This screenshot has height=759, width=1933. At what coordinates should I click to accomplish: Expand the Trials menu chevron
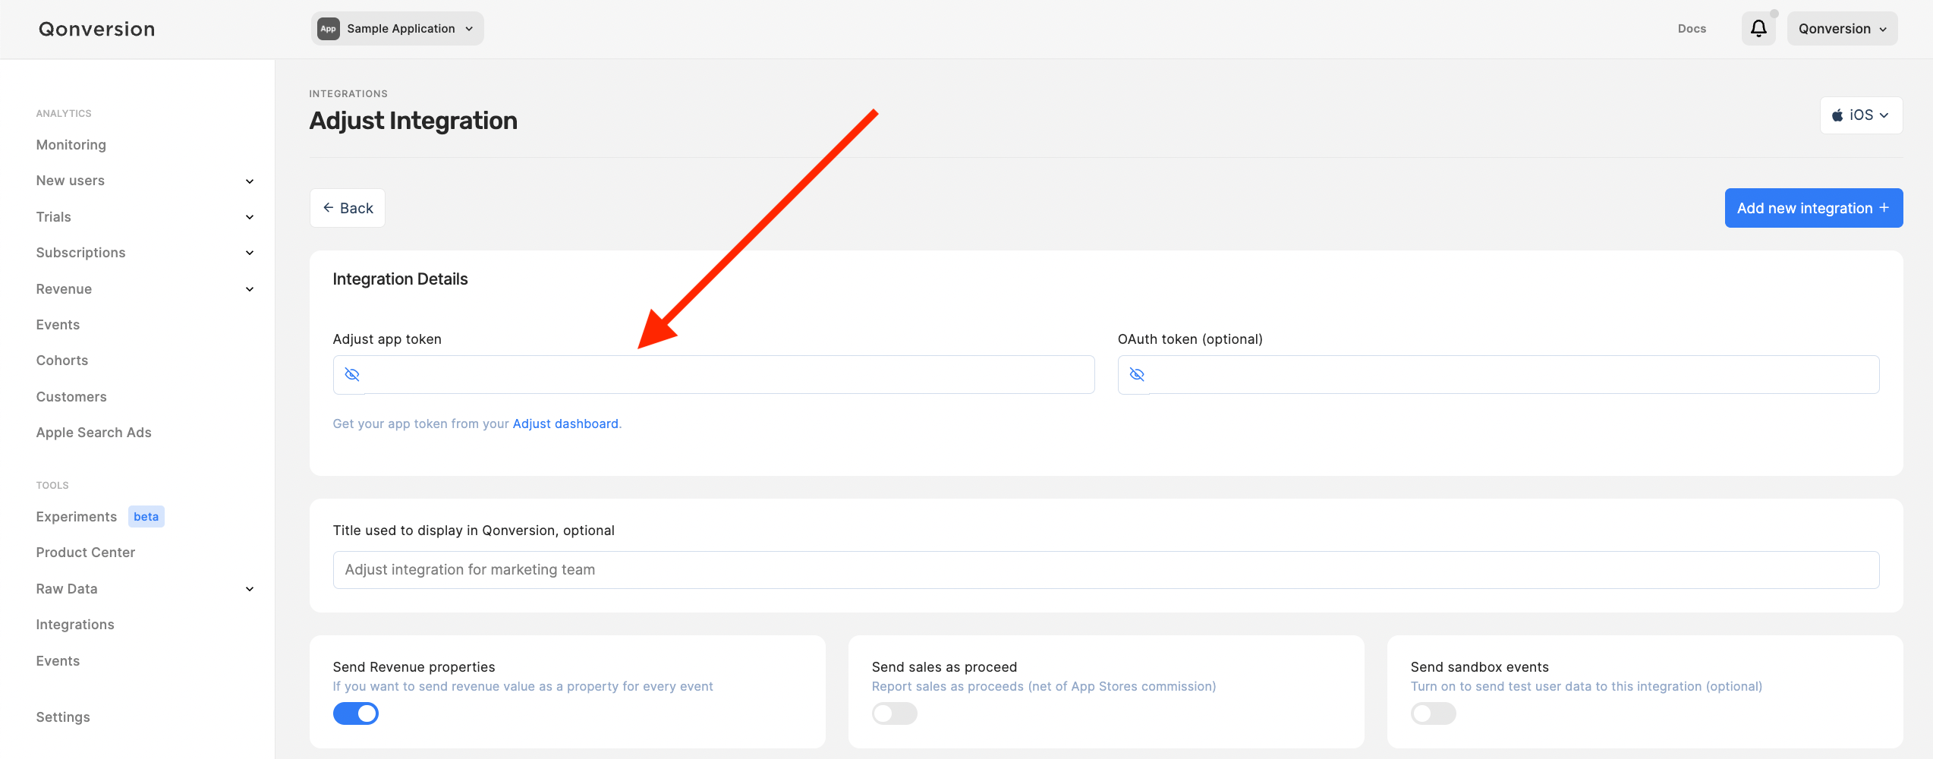250,217
